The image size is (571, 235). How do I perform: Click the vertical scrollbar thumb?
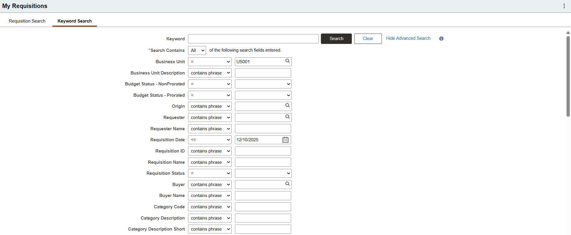(x=568, y=76)
